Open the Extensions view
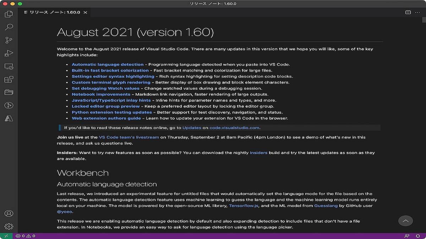The width and height of the screenshot is (426, 239). tap(9, 79)
